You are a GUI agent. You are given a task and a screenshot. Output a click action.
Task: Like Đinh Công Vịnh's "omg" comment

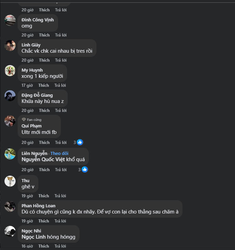click(x=44, y=35)
